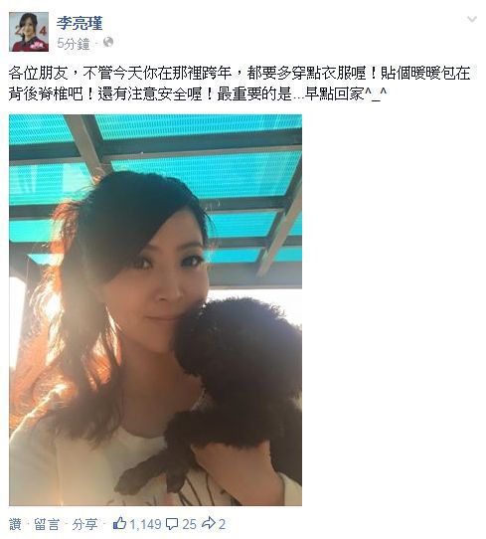Click the 早點回家^_^ text in the post

coord(346,93)
